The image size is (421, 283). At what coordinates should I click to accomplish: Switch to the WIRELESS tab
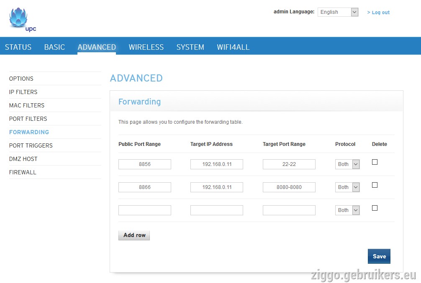point(146,47)
